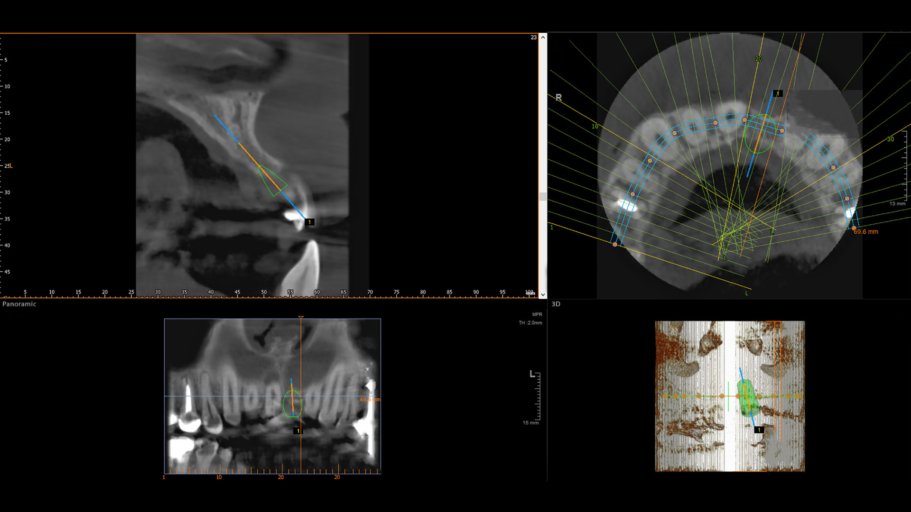Click the Panoramic view label
The image size is (911, 512).
pyautogui.click(x=19, y=304)
